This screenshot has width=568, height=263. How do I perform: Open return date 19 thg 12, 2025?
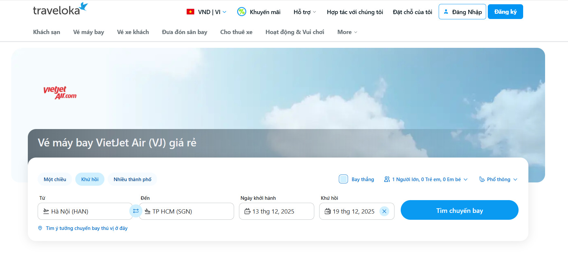(357, 211)
